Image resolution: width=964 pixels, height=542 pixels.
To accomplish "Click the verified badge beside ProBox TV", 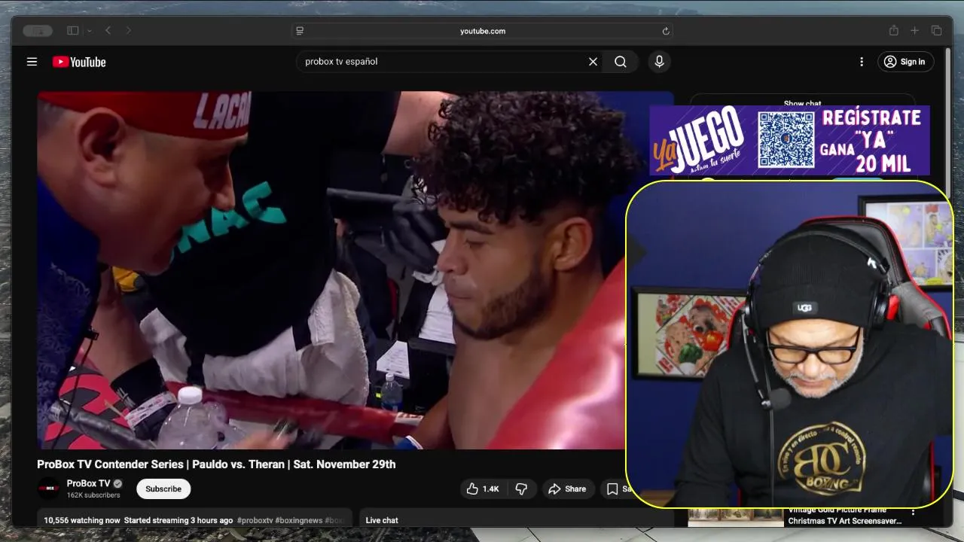I will [117, 484].
